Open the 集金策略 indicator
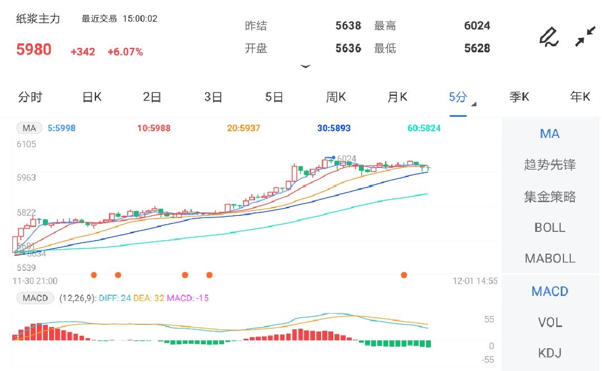The width and height of the screenshot is (602, 371). point(549,196)
